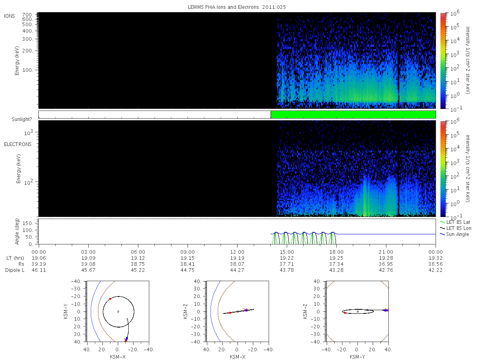
Task: Click the 'Angle (deg)' axis label
Action: pos(18,232)
